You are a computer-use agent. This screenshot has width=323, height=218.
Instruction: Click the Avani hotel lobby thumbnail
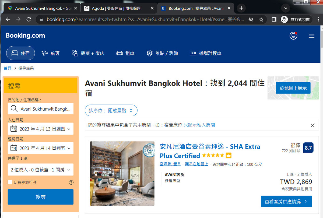point(122,174)
